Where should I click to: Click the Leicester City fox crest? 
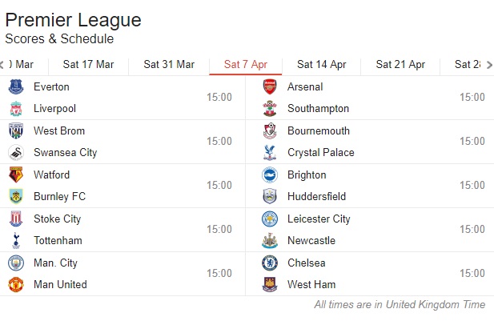pyautogui.click(x=270, y=219)
